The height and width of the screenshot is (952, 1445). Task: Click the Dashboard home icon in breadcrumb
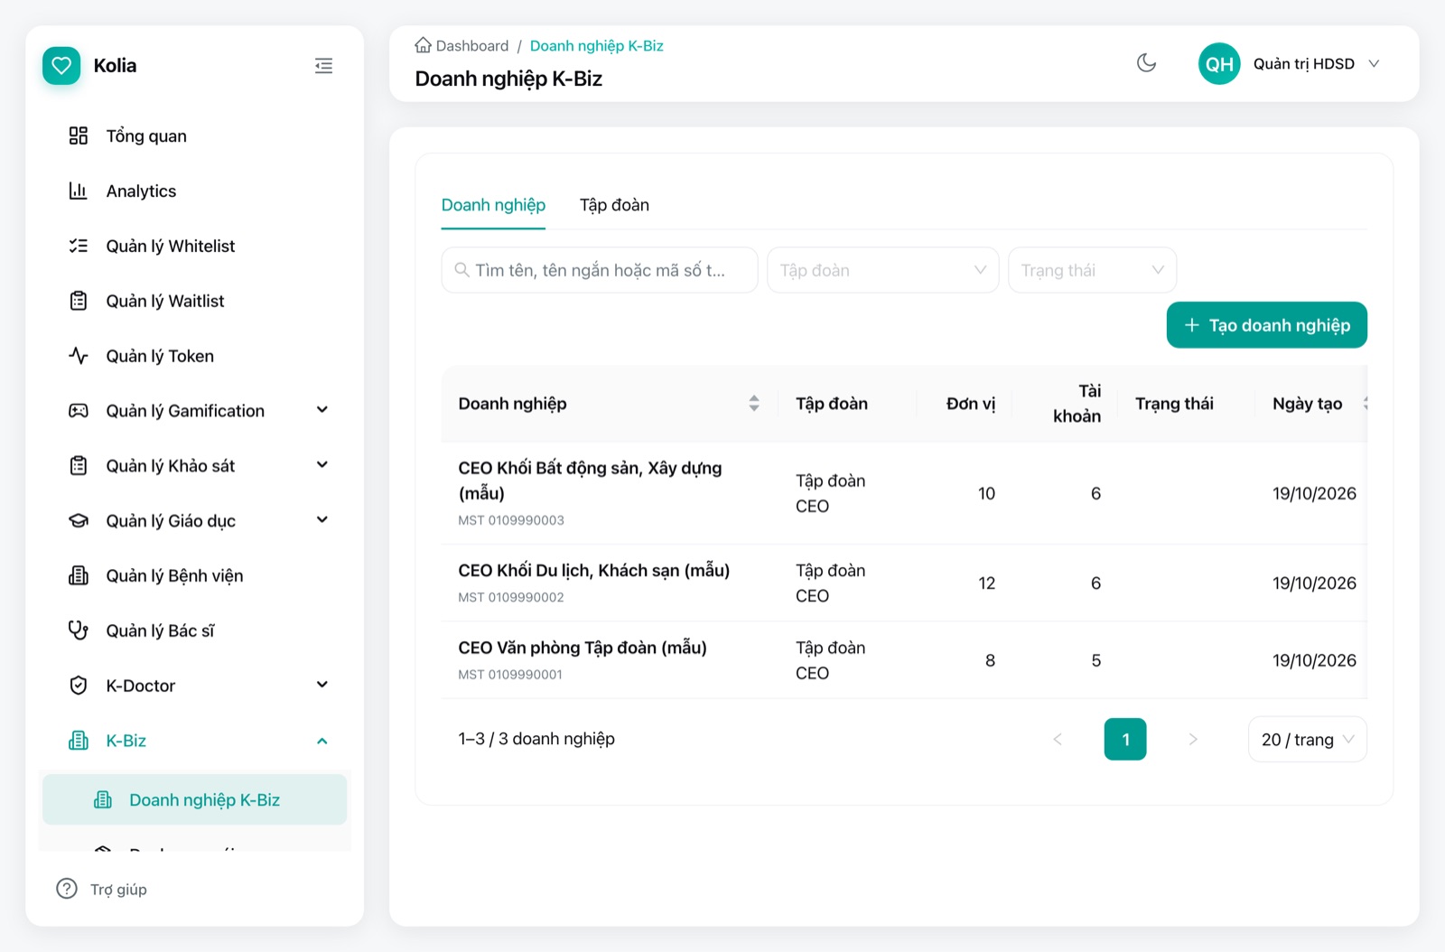click(423, 45)
